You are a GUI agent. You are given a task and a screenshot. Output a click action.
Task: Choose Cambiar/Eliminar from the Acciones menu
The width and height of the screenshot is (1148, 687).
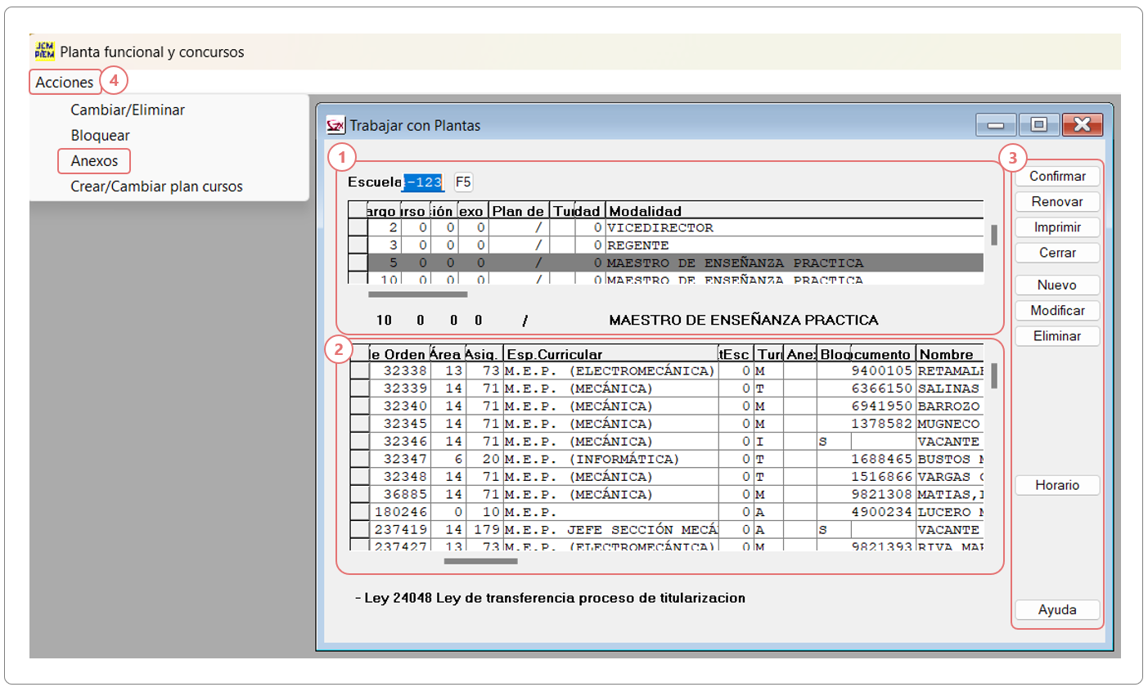point(128,110)
